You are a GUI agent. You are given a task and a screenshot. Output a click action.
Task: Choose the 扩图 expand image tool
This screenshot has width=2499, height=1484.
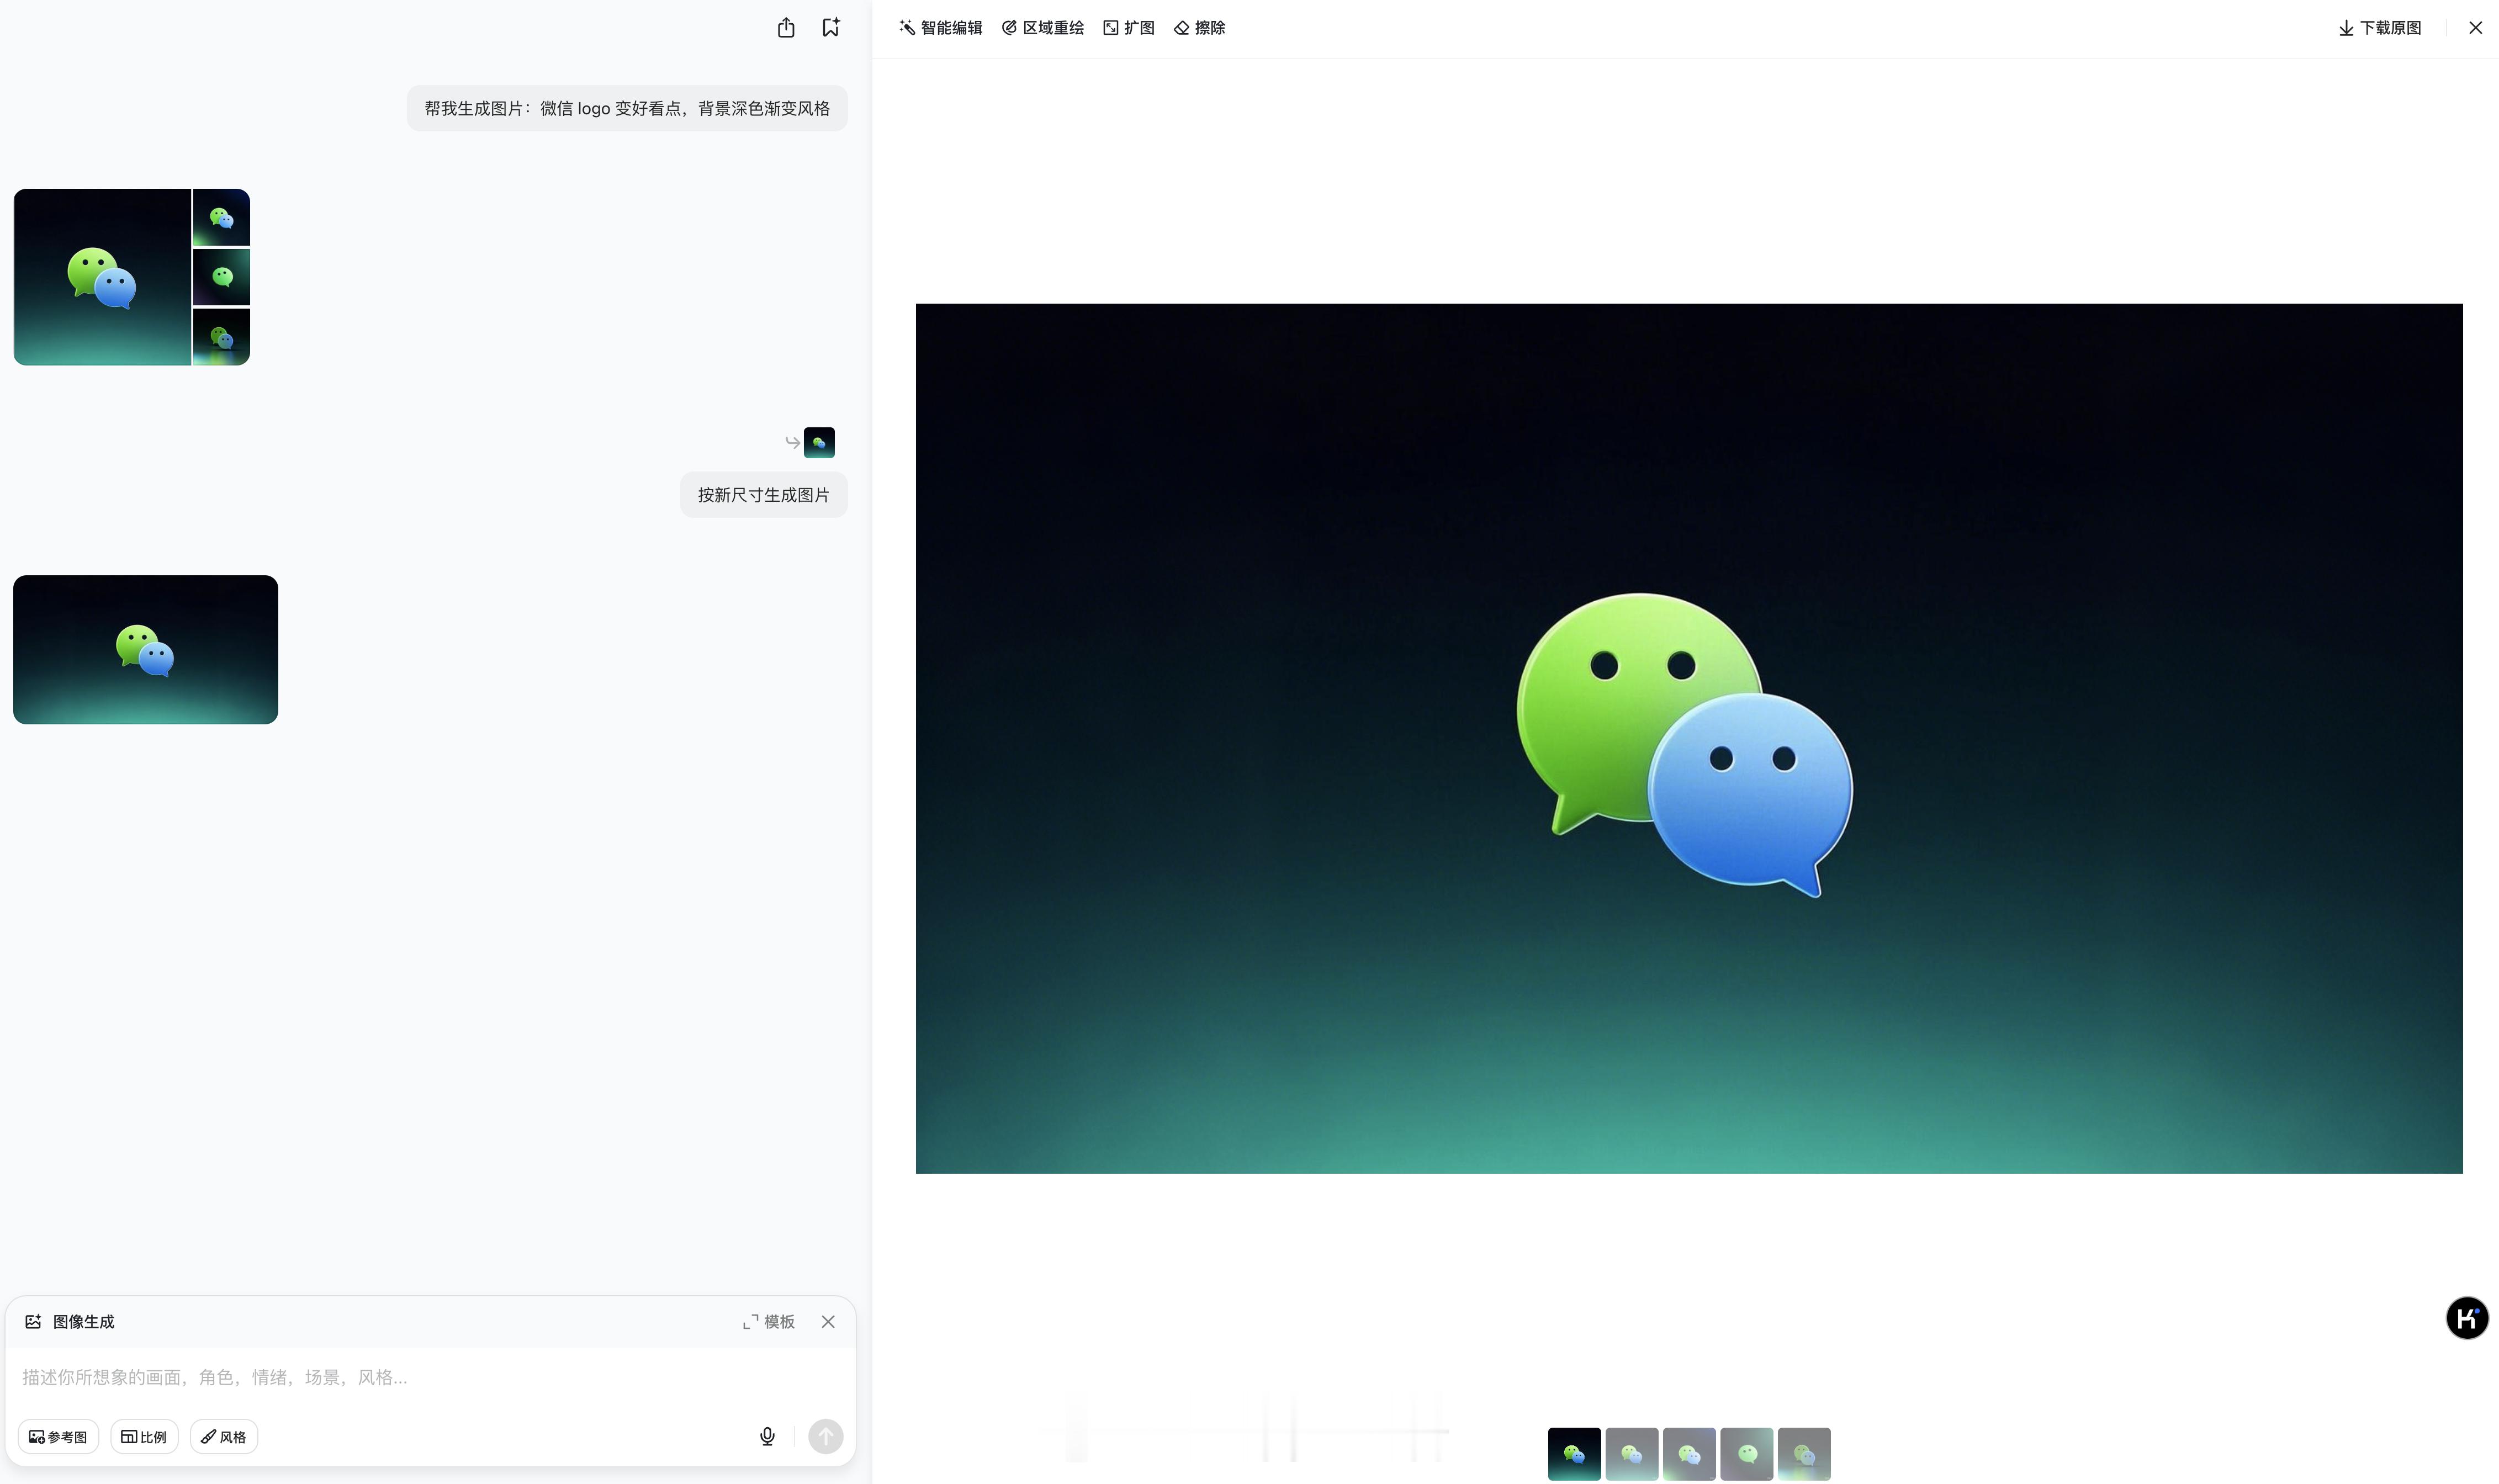tap(1129, 28)
